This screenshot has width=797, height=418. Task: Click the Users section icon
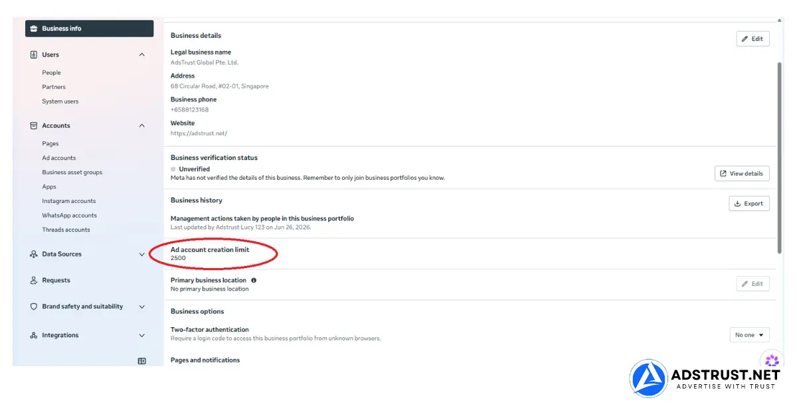point(34,54)
